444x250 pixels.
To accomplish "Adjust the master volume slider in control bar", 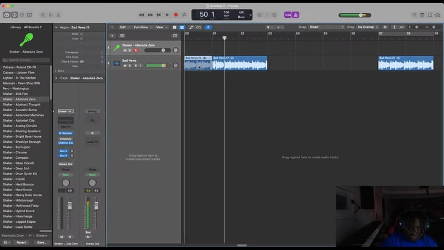I will coord(355,15).
